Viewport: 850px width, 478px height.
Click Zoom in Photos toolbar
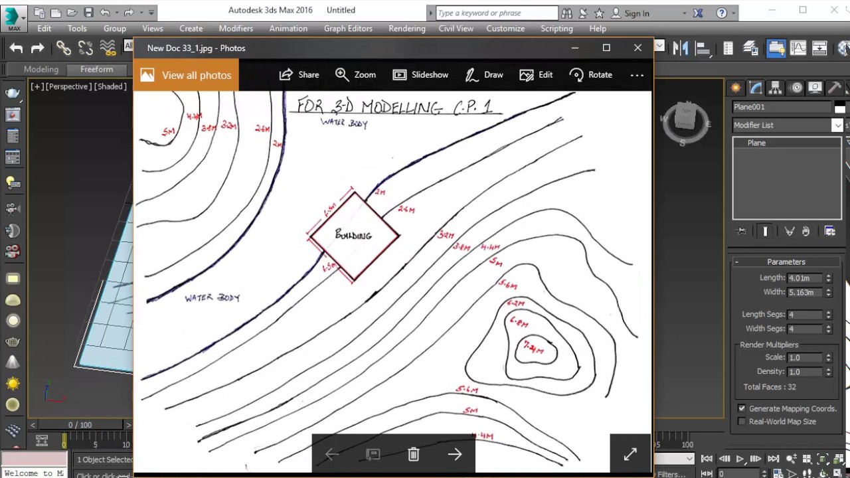[356, 75]
